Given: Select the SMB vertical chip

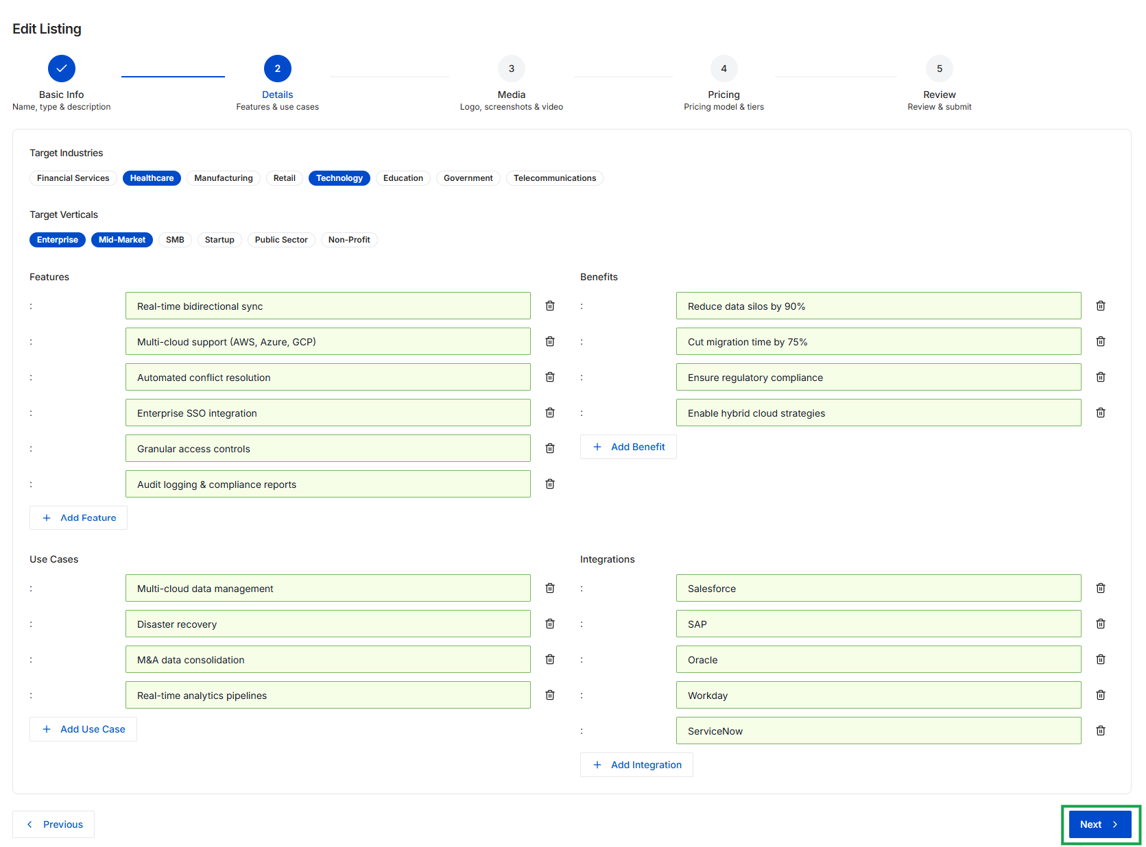Looking at the screenshot, I should [x=175, y=240].
